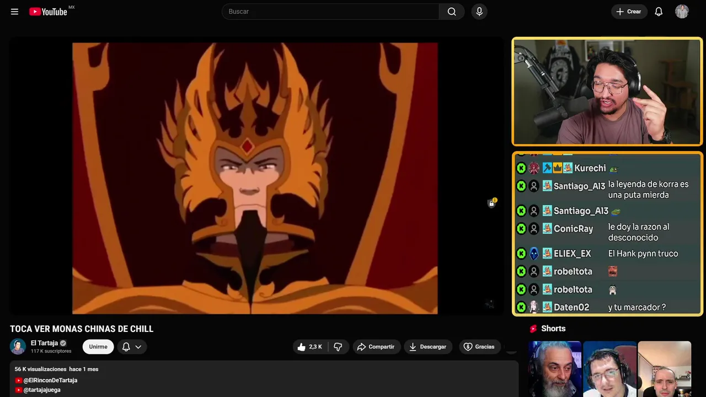Click the magnifier search button

point(452,12)
